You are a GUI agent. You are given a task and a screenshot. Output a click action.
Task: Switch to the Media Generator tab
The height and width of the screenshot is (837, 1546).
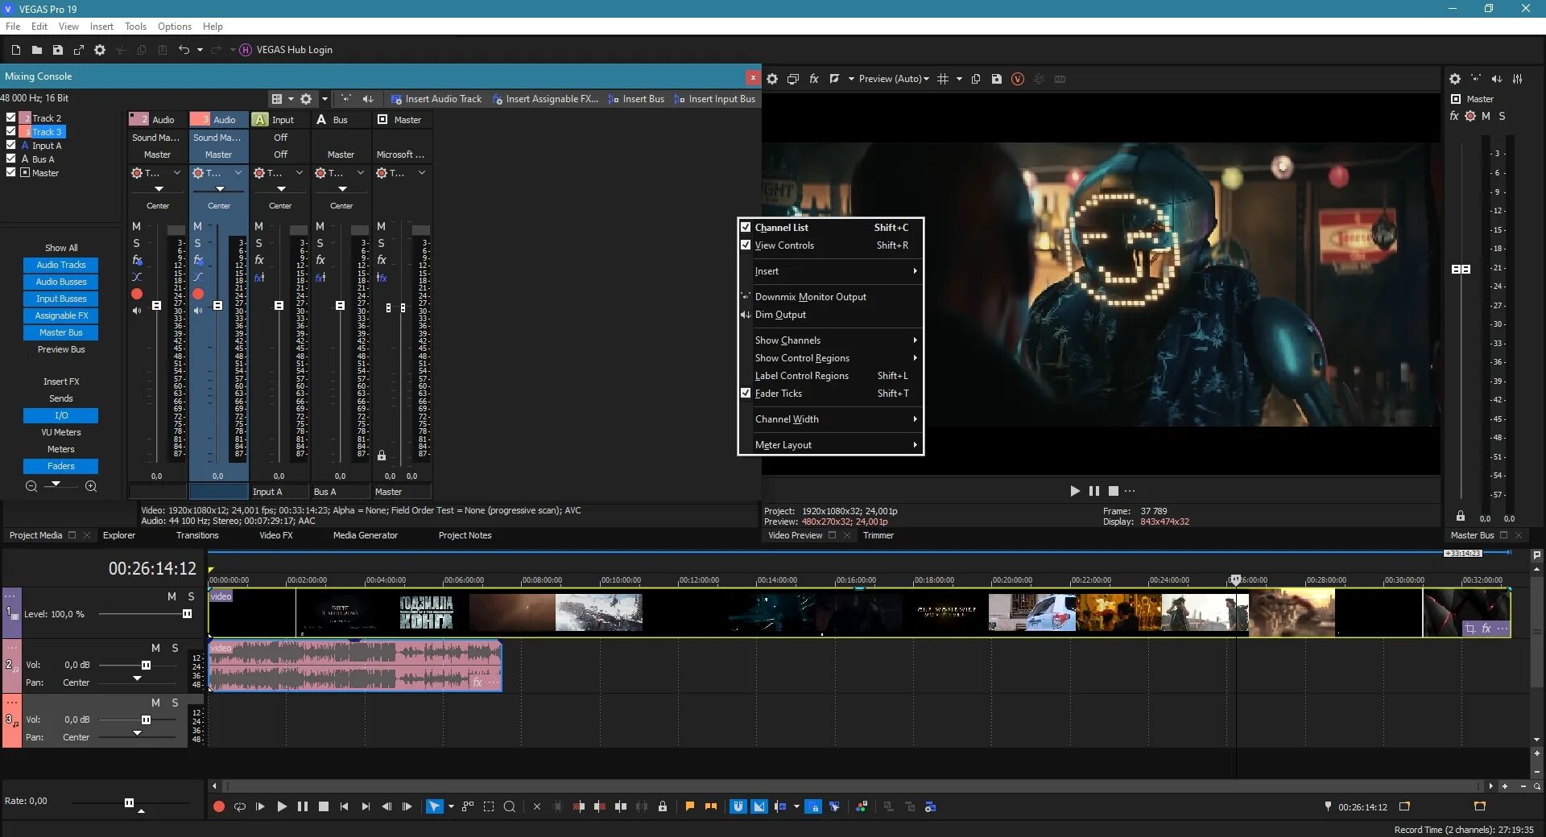(366, 535)
